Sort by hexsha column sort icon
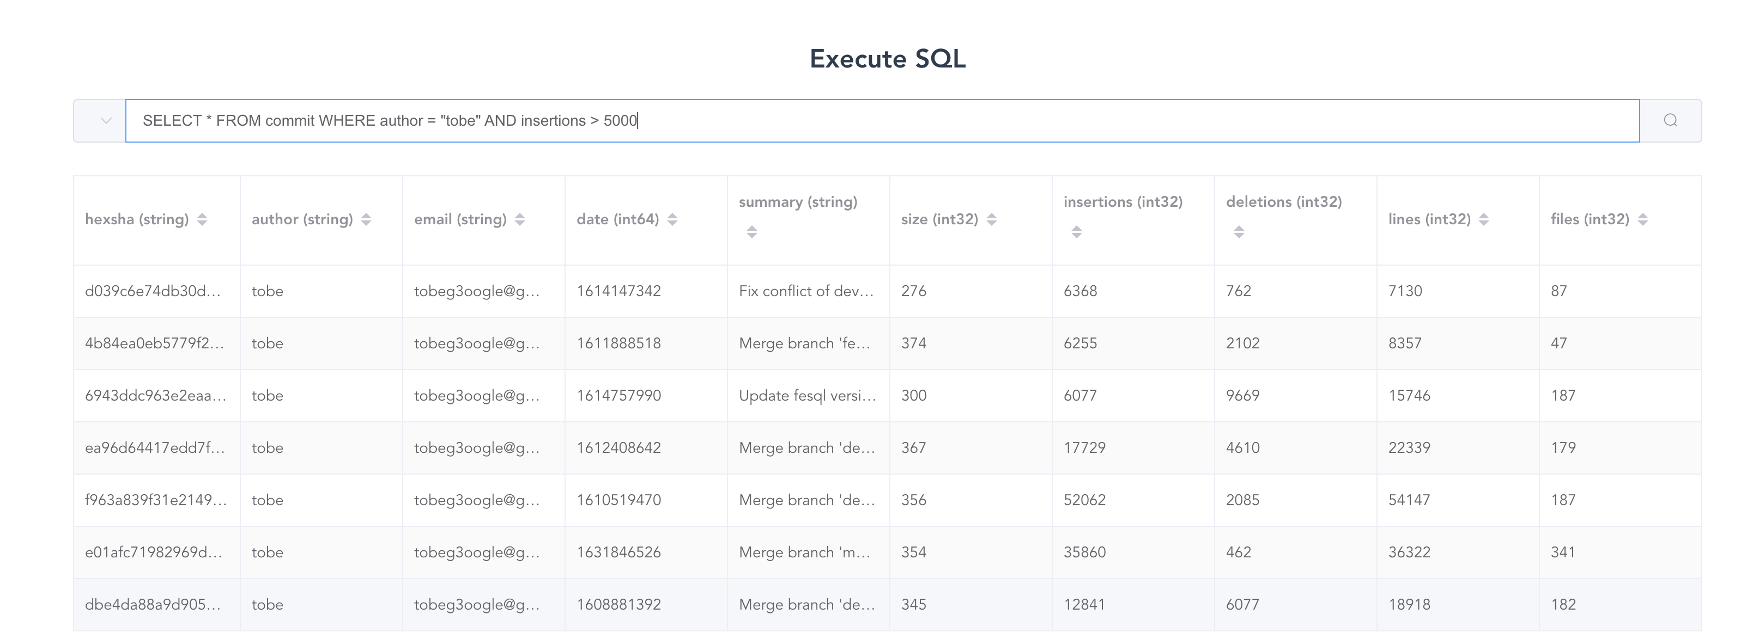Screen dimensions: 1759x639 [202, 219]
